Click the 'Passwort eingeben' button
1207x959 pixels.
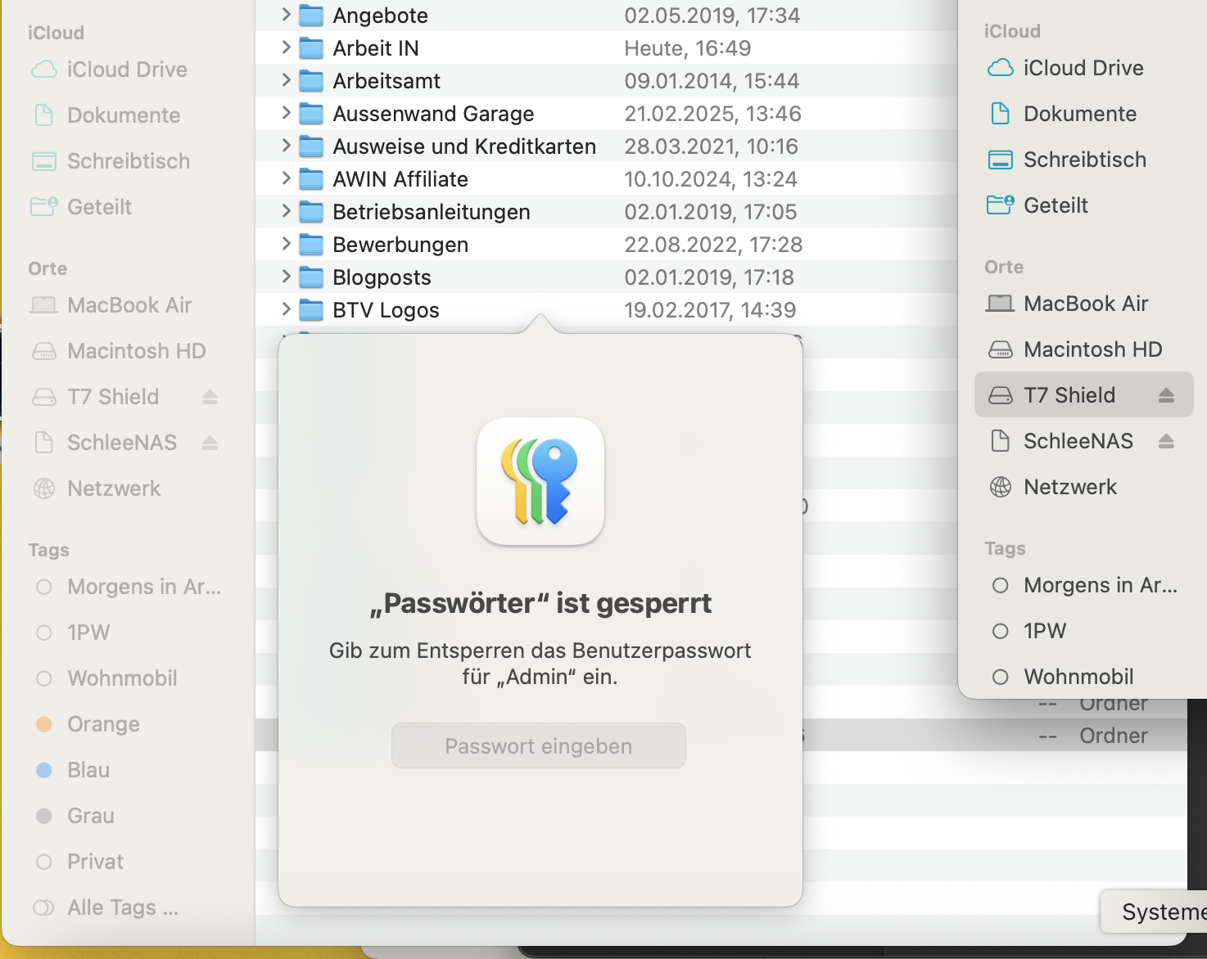(539, 745)
